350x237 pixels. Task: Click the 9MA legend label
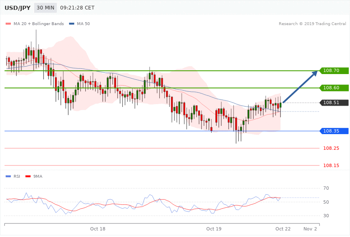click(38, 177)
